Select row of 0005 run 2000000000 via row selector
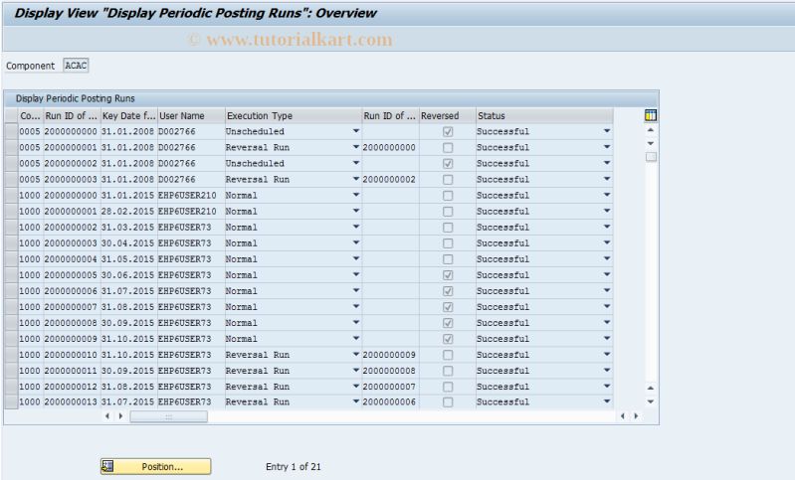Image resolution: width=795 pixels, height=480 pixels. 11,131
